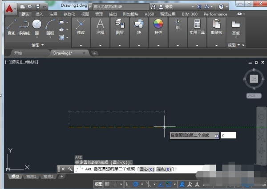Toggle grid display in status bar
The image size is (267, 189).
pyautogui.click(x=108, y=184)
